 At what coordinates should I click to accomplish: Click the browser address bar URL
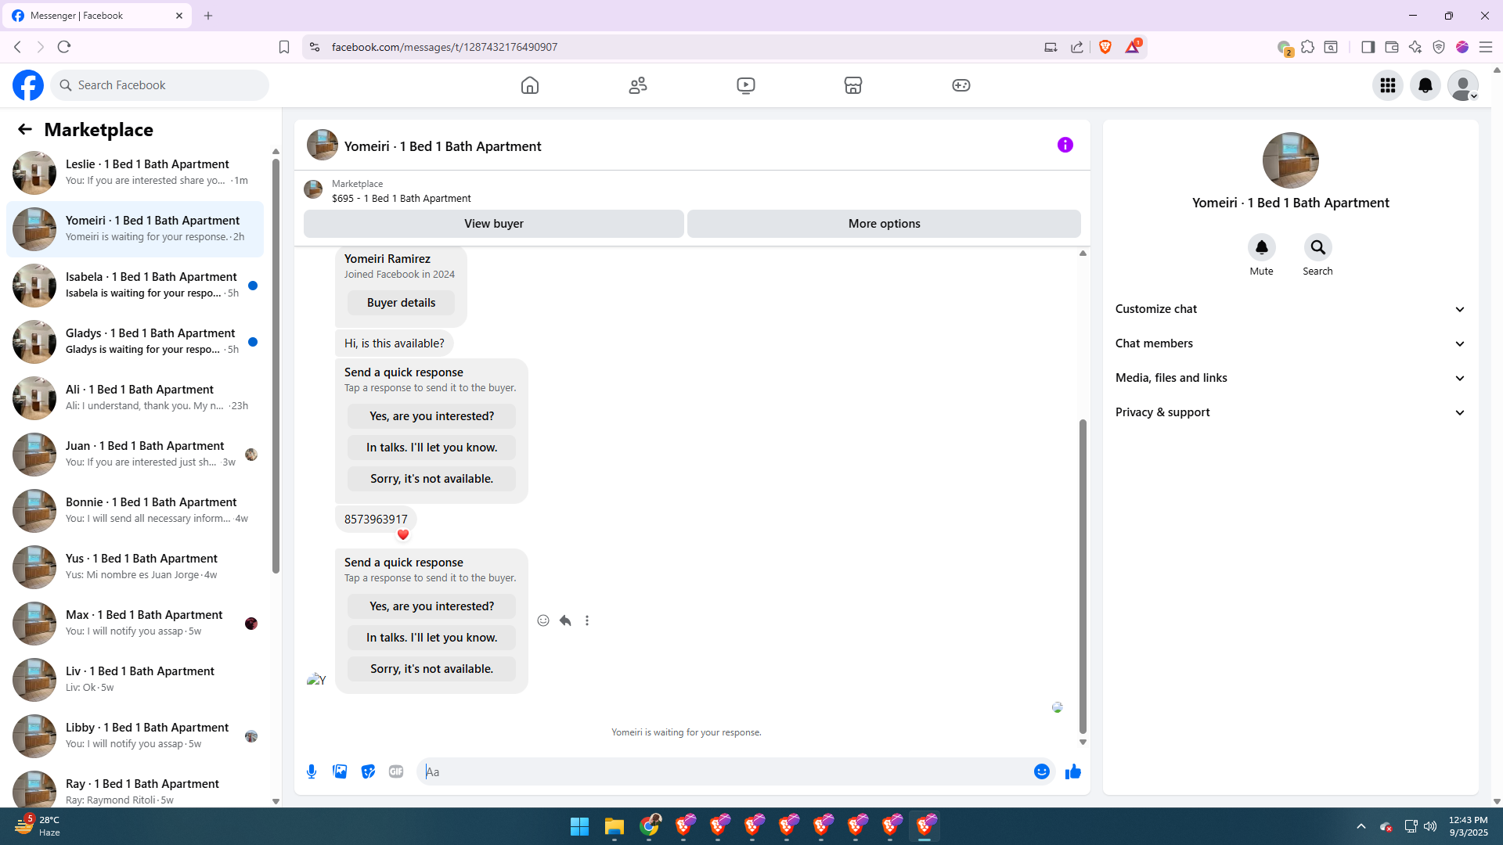click(x=445, y=47)
